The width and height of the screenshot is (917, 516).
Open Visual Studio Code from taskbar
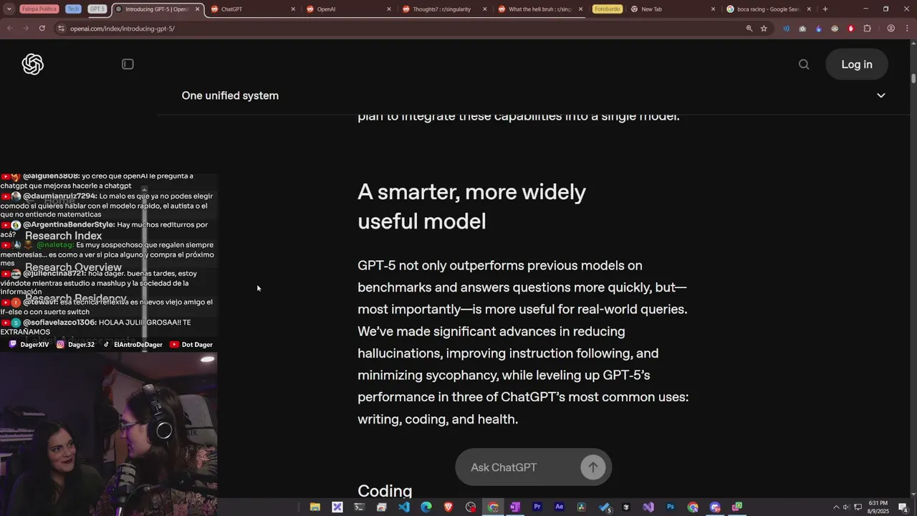tap(404, 507)
